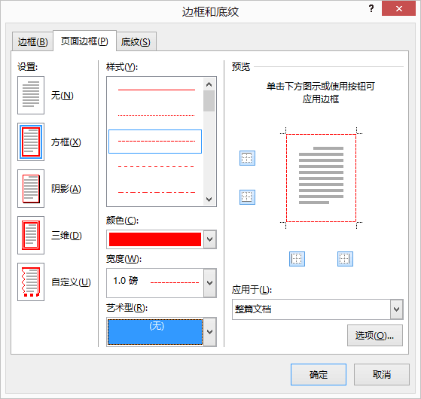Select the long-dash line style

click(x=157, y=167)
